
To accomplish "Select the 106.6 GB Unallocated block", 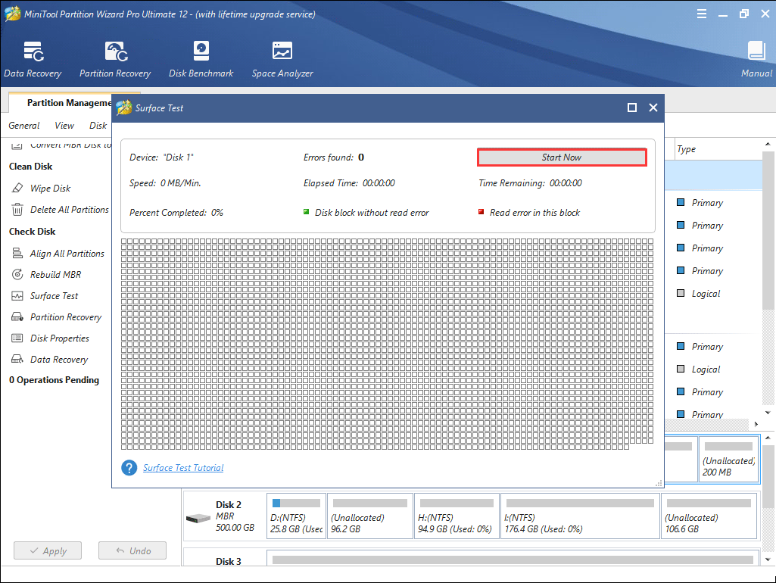I will tap(709, 516).
